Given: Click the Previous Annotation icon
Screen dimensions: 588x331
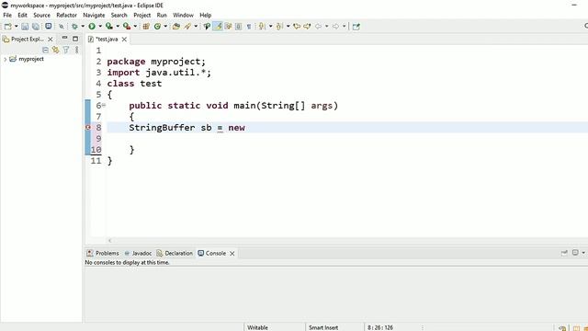Looking at the screenshot, I should pyautogui.click(x=279, y=27).
